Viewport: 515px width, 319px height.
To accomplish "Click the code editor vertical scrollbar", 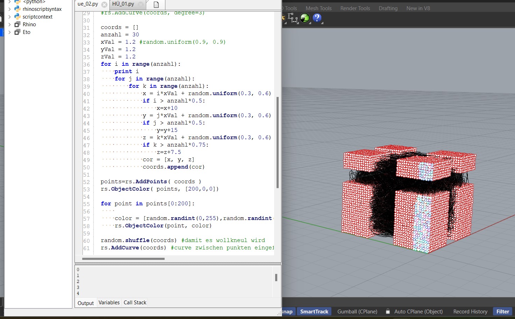I will pos(278,142).
